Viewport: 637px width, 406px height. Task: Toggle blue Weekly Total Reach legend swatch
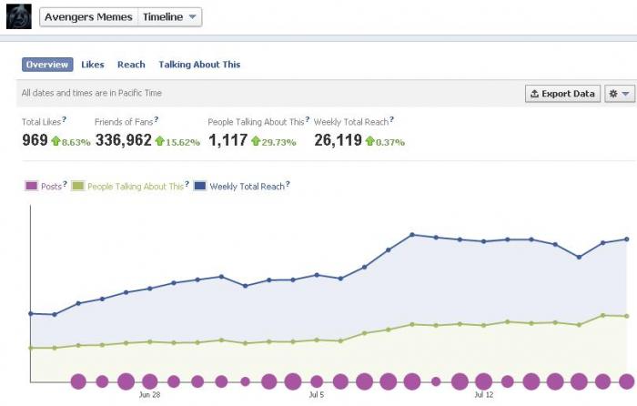pos(200,186)
